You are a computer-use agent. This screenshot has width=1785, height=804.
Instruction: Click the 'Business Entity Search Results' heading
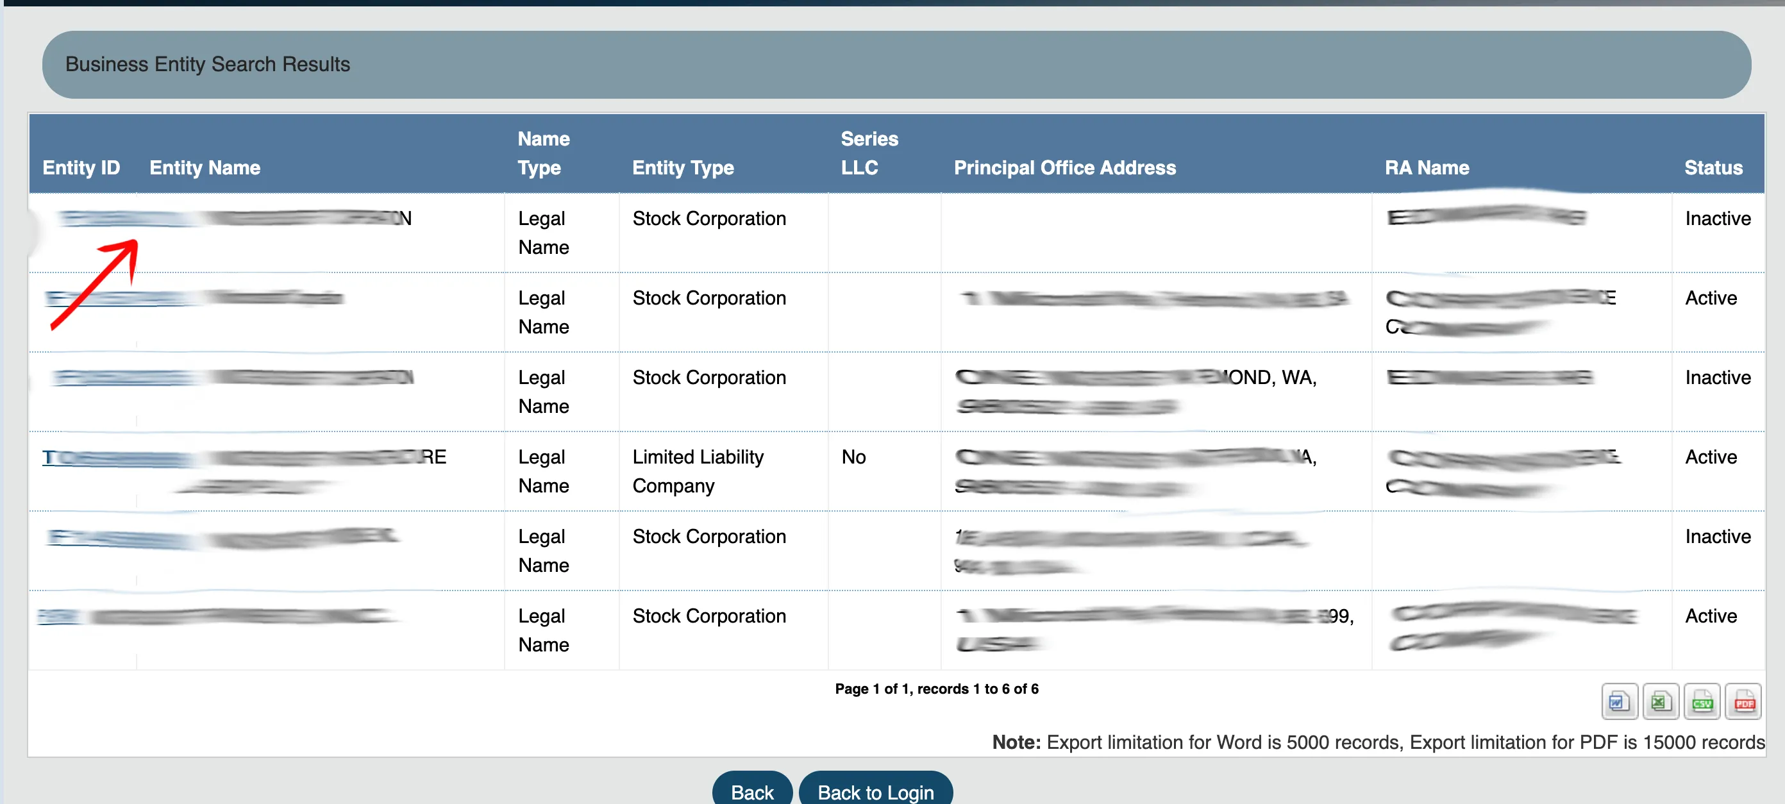pyautogui.click(x=207, y=63)
